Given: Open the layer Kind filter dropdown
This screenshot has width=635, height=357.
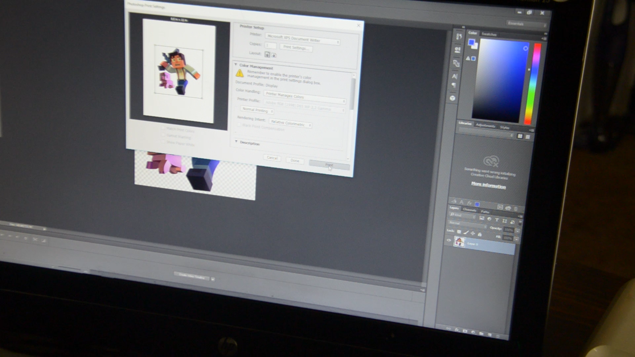Looking at the screenshot, I should click(x=463, y=216).
